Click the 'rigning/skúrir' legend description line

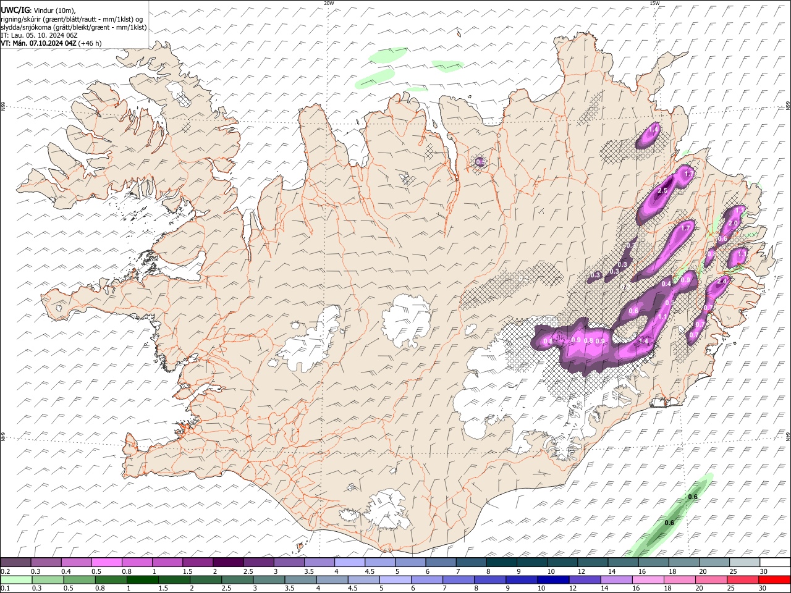tap(72, 19)
